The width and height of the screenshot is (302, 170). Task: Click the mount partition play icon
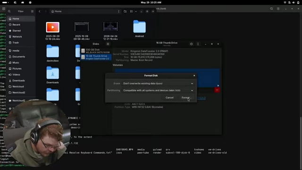[x=218, y=85]
